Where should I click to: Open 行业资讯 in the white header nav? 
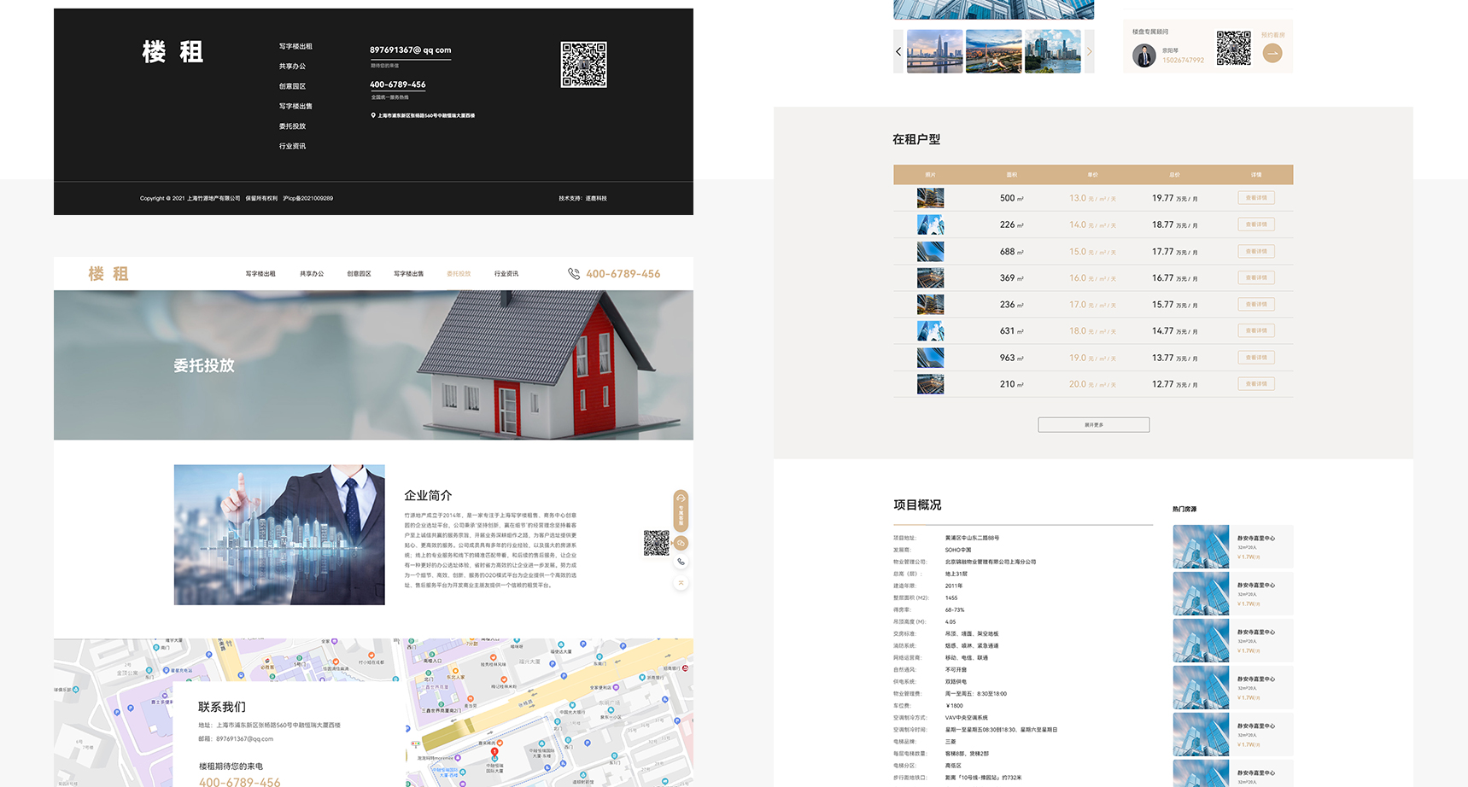[x=506, y=274]
